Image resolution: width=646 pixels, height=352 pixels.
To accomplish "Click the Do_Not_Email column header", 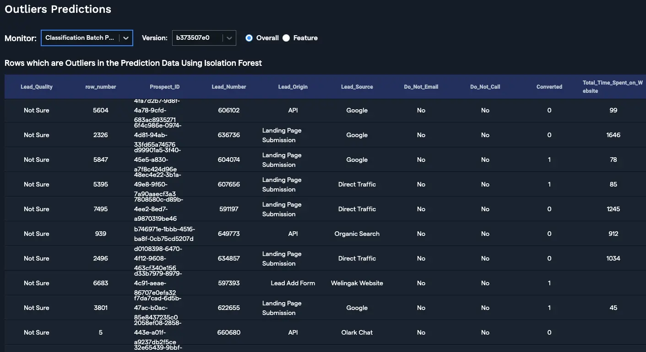I will click(421, 87).
